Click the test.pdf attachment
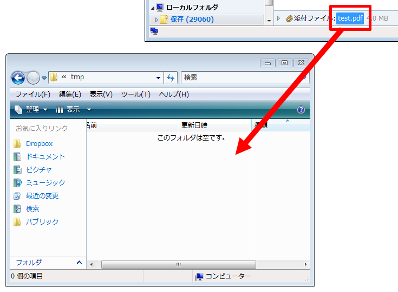The image size is (398, 292). click(x=350, y=18)
